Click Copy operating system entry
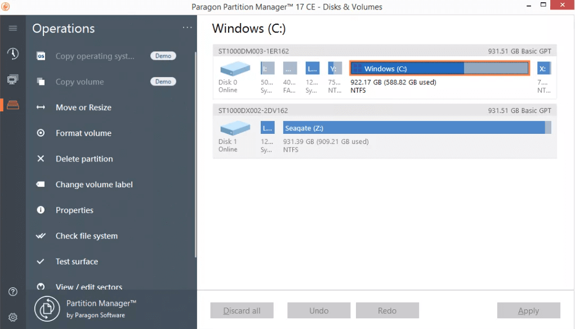This screenshot has height=329, width=575. point(95,56)
